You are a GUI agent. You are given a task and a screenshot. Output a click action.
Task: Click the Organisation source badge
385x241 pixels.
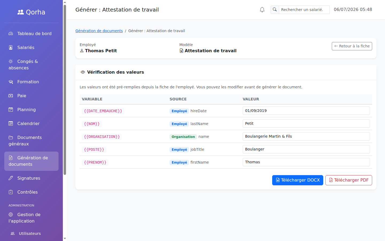183,137
